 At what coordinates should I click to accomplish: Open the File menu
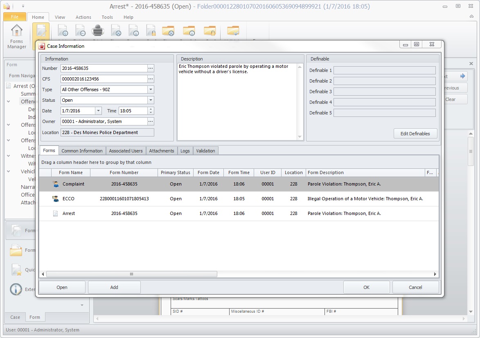click(x=15, y=17)
